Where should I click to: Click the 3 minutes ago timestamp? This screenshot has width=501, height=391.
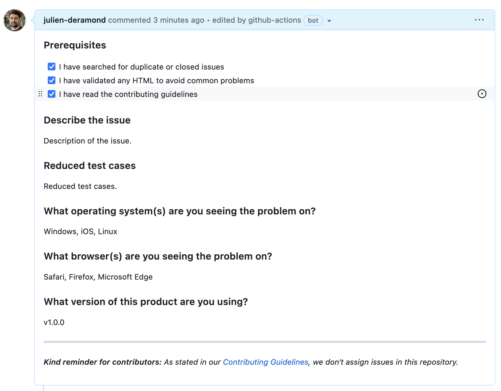pyautogui.click(x=179, y=20)
